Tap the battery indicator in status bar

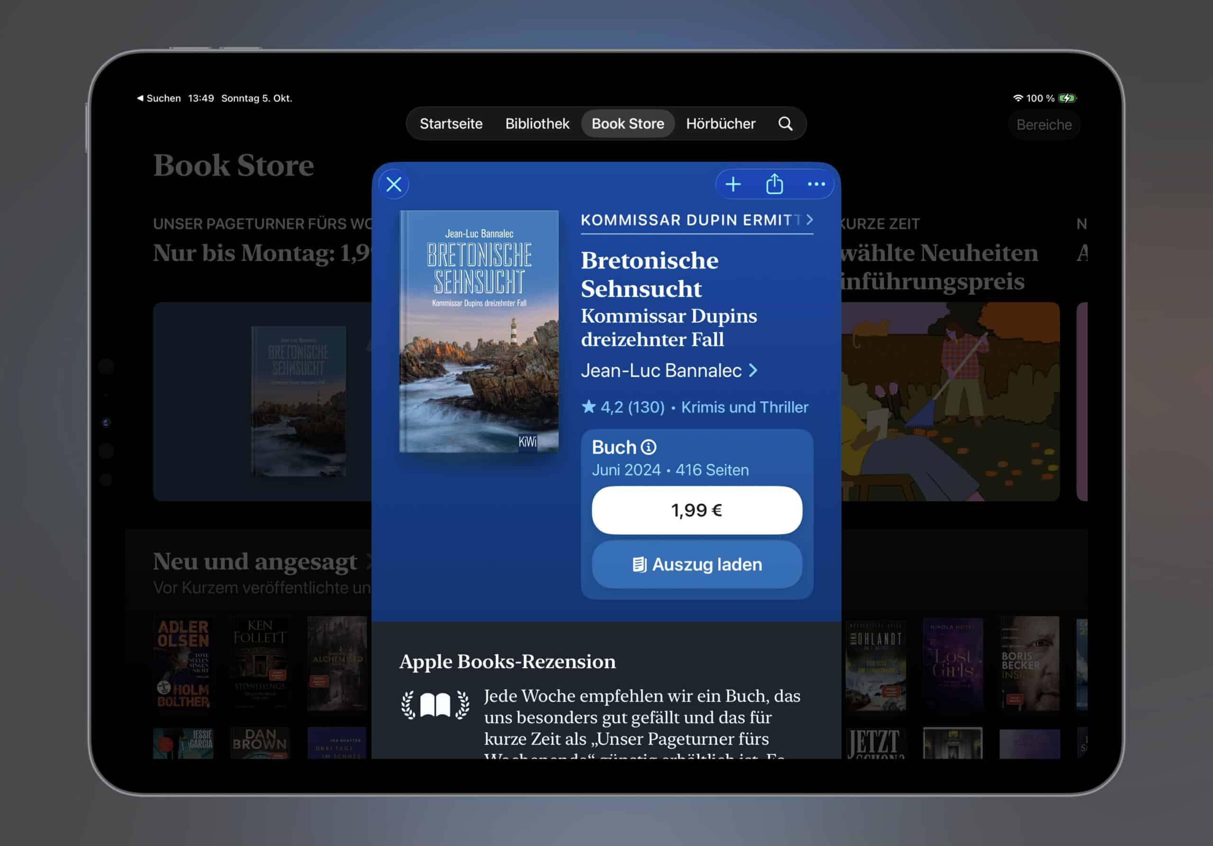point(1067,98)
